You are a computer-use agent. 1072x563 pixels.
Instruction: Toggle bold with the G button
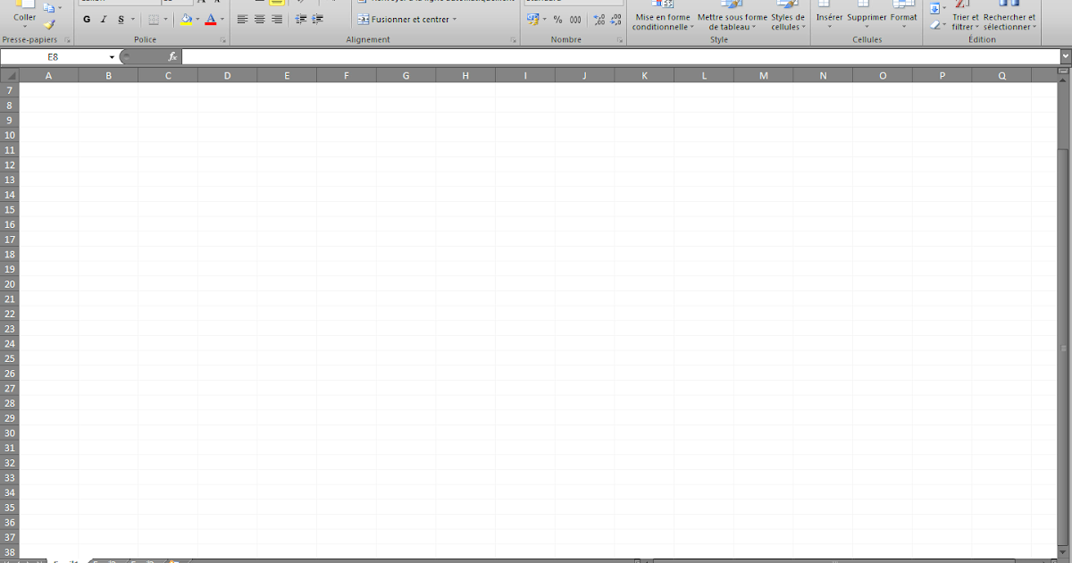point(86,19)
